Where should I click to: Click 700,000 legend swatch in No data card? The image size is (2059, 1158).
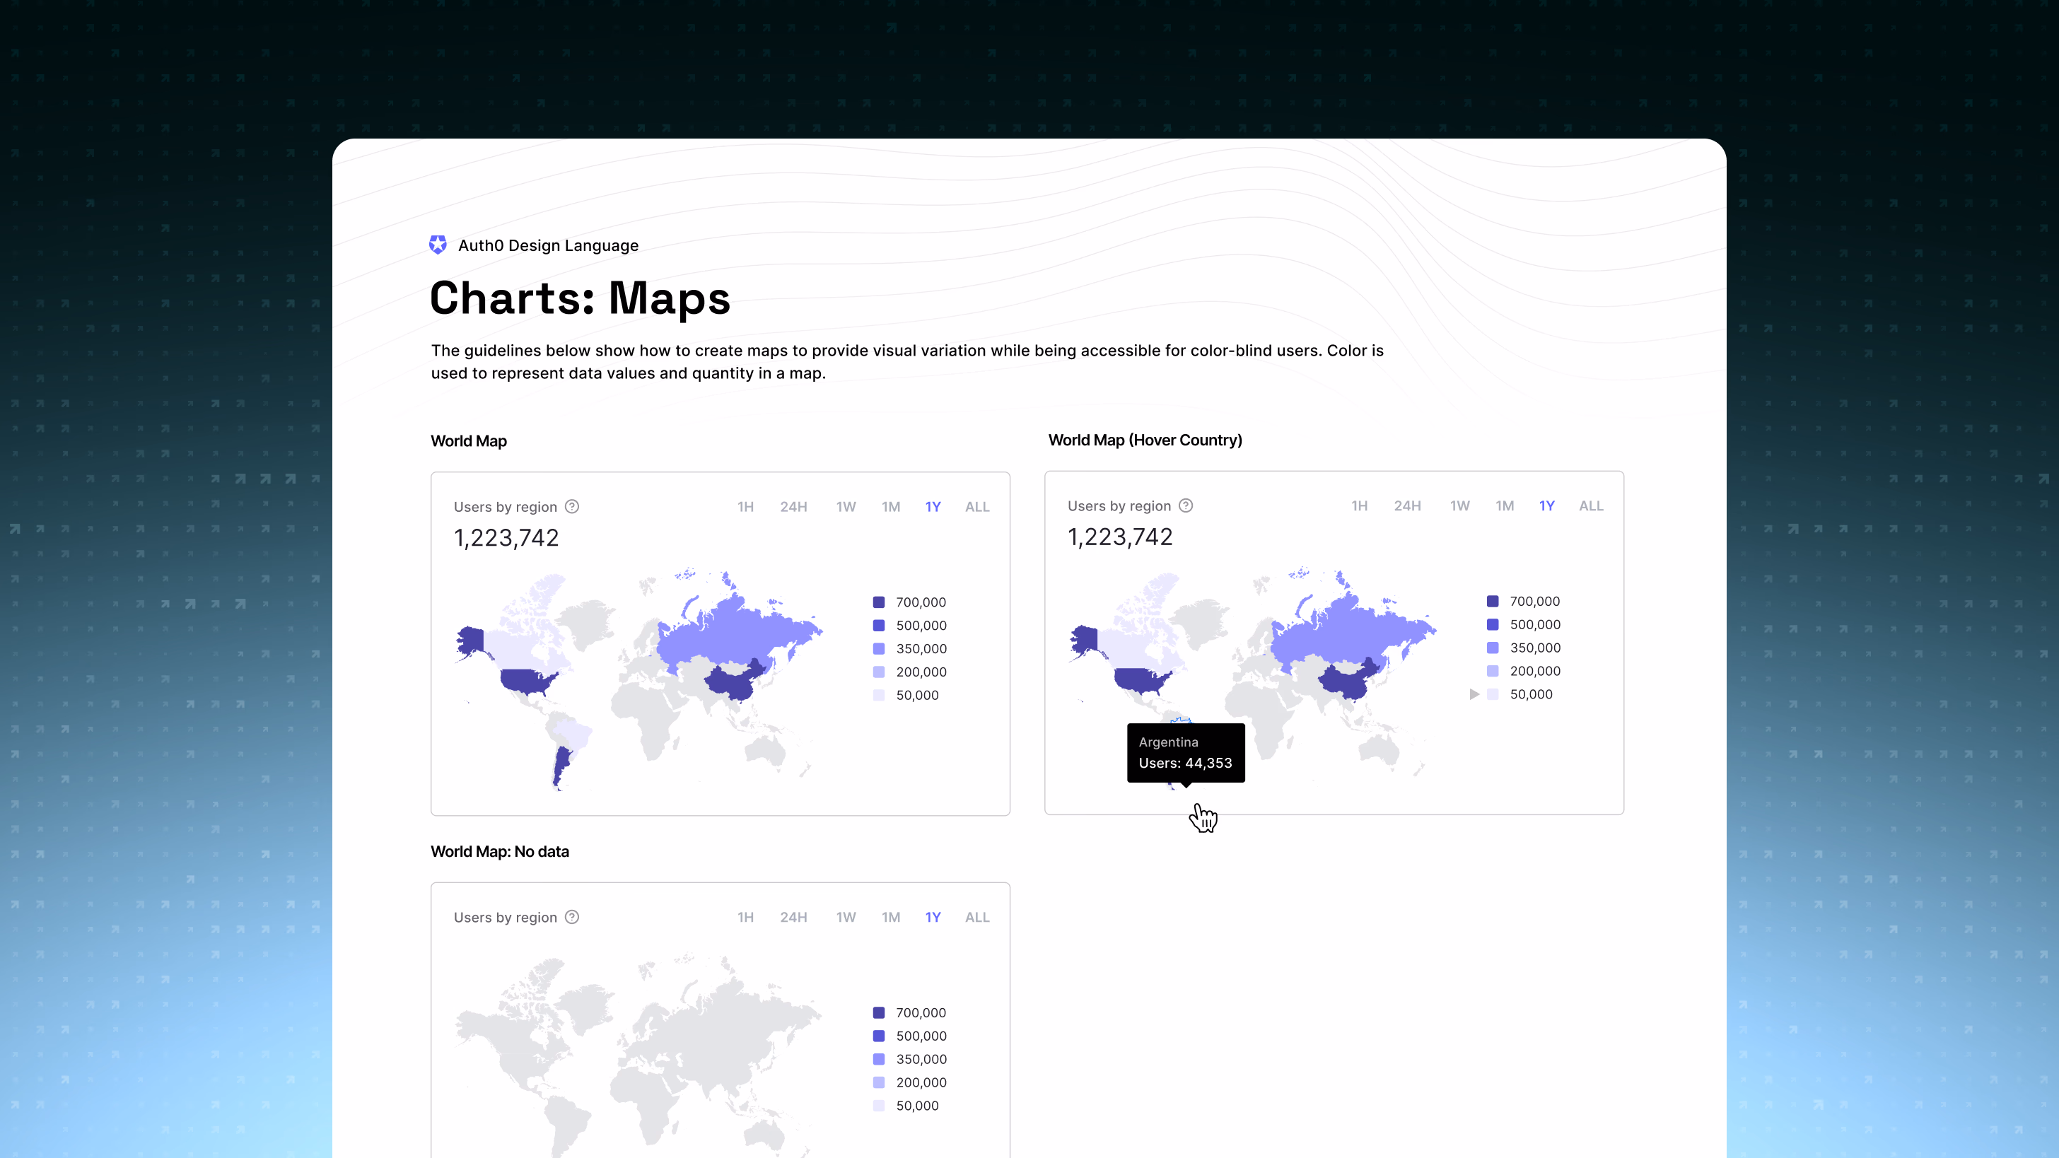click(878, 1013)
